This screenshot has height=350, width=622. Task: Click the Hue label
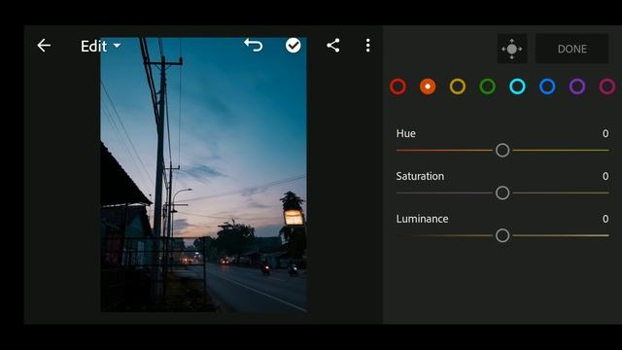click(406, 133)
